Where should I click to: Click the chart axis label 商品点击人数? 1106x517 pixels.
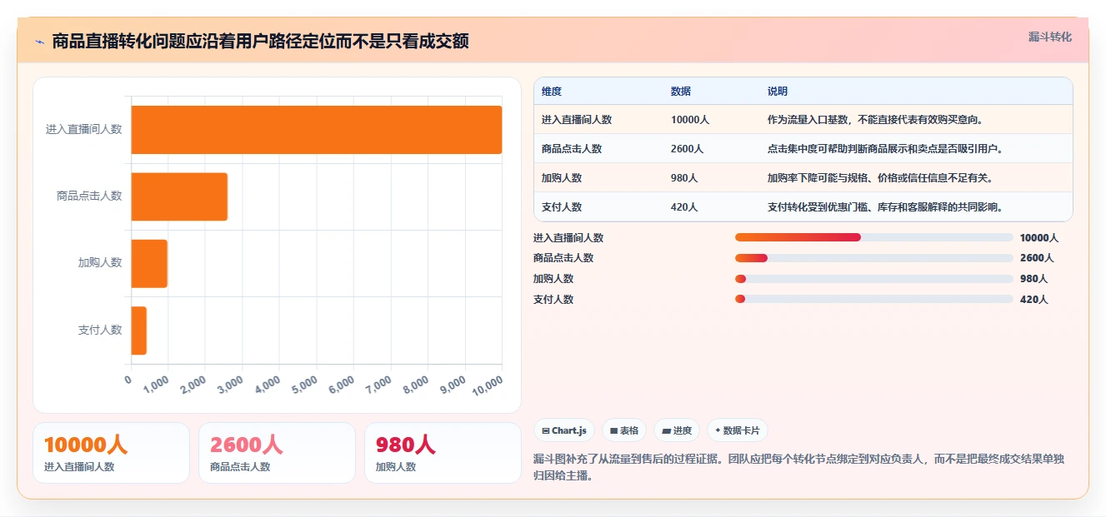point(89,196)
